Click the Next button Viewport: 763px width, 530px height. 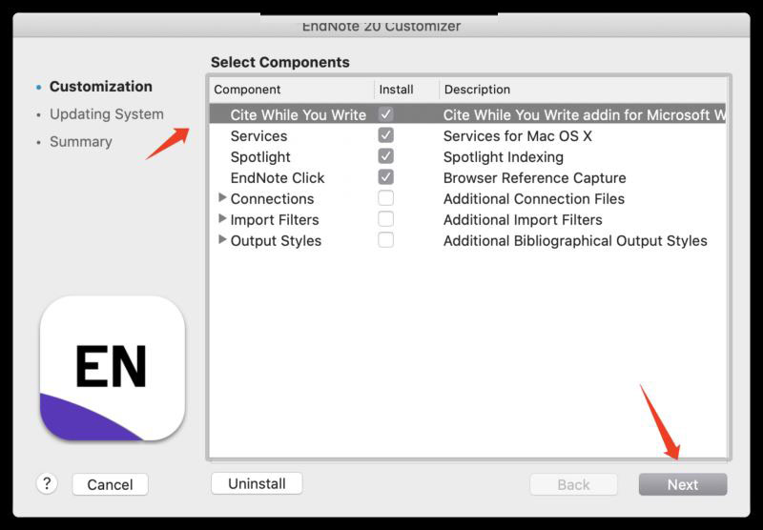[x=683, y=484]
